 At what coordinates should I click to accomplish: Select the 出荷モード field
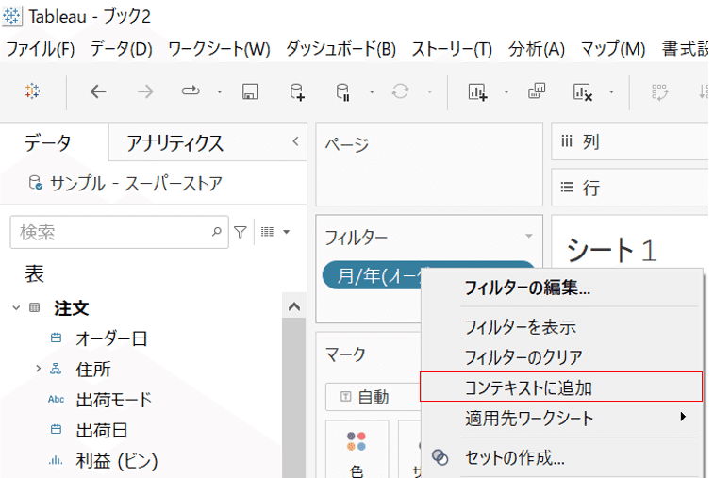(x=114, y=400)
